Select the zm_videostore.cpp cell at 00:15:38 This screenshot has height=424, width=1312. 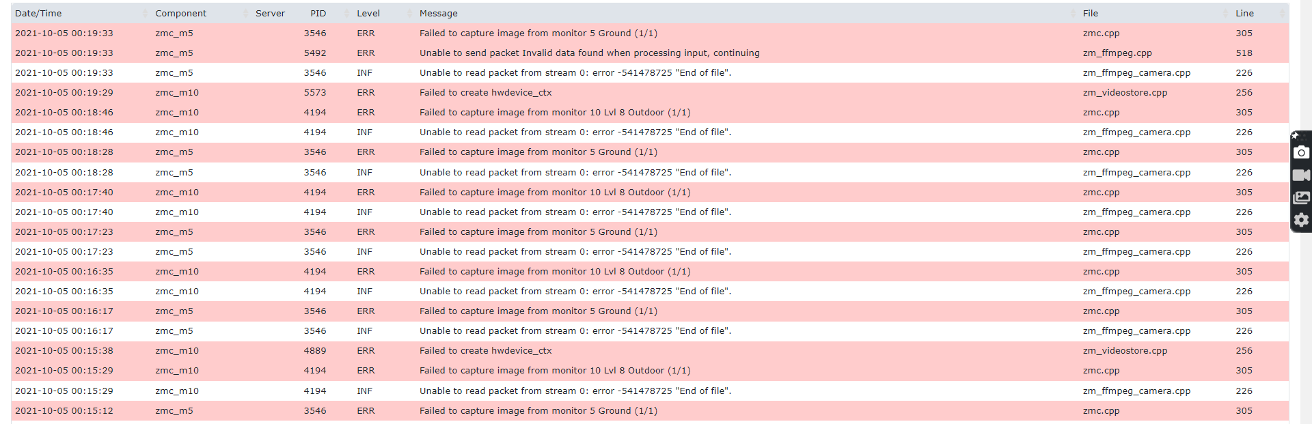coord(1125,351)
